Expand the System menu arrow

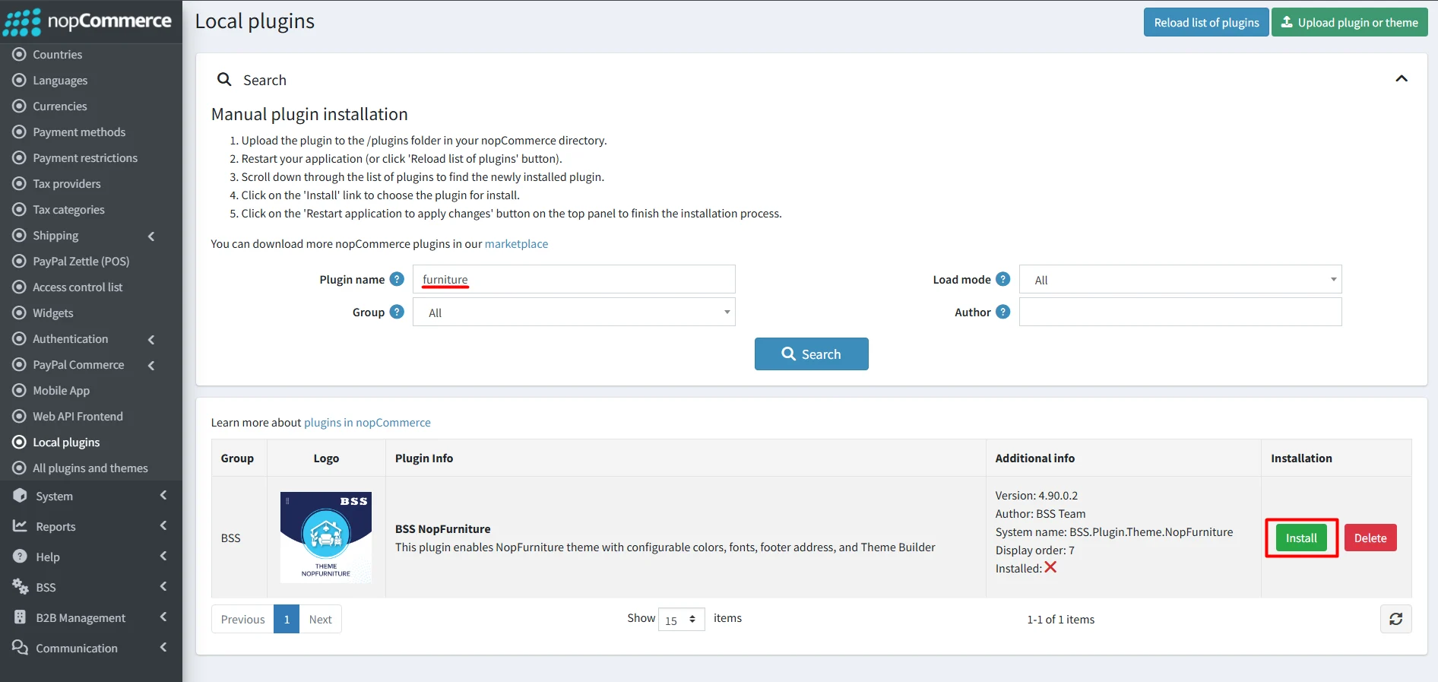(163, 495)
